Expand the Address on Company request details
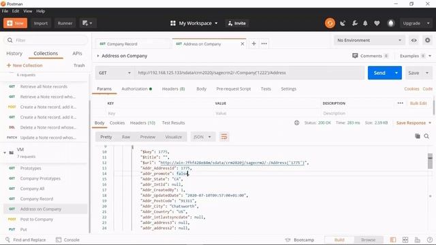436x245 pixels. [98, 56]
